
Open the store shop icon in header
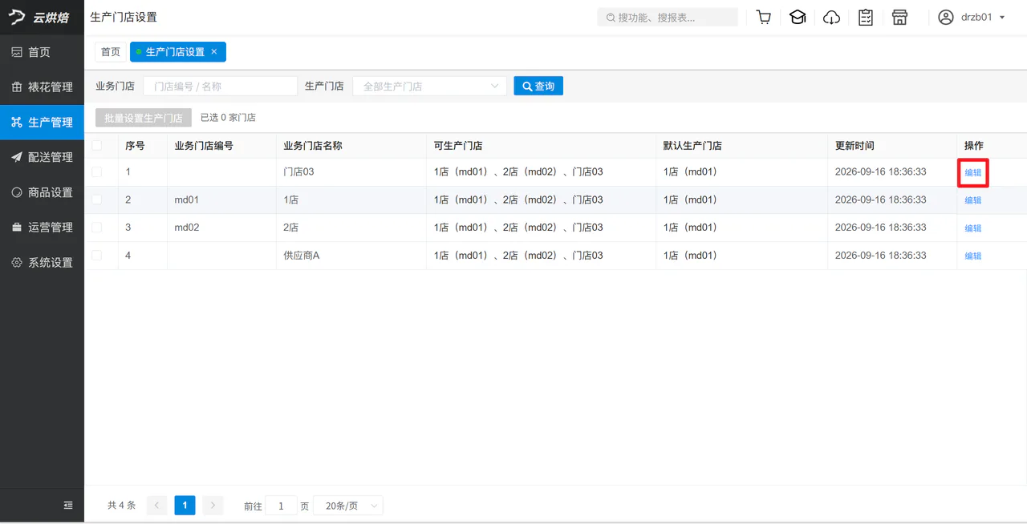pyautogui.click(x=899, y=17)
